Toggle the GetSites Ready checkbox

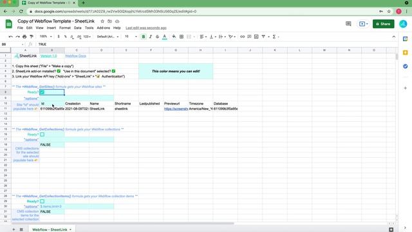coord(42,92)
